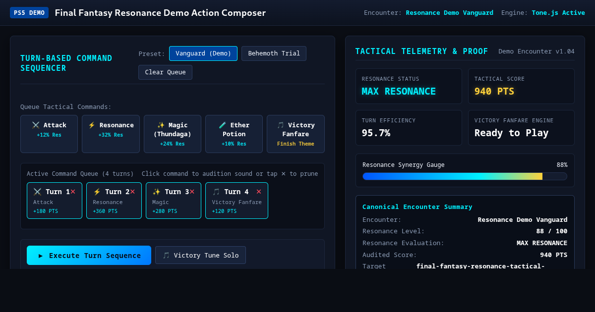Switch to the Behemoth Trial preset
The width and height of the screenshot is (595, 312).
pyautogui.click(x=274, y=53)
